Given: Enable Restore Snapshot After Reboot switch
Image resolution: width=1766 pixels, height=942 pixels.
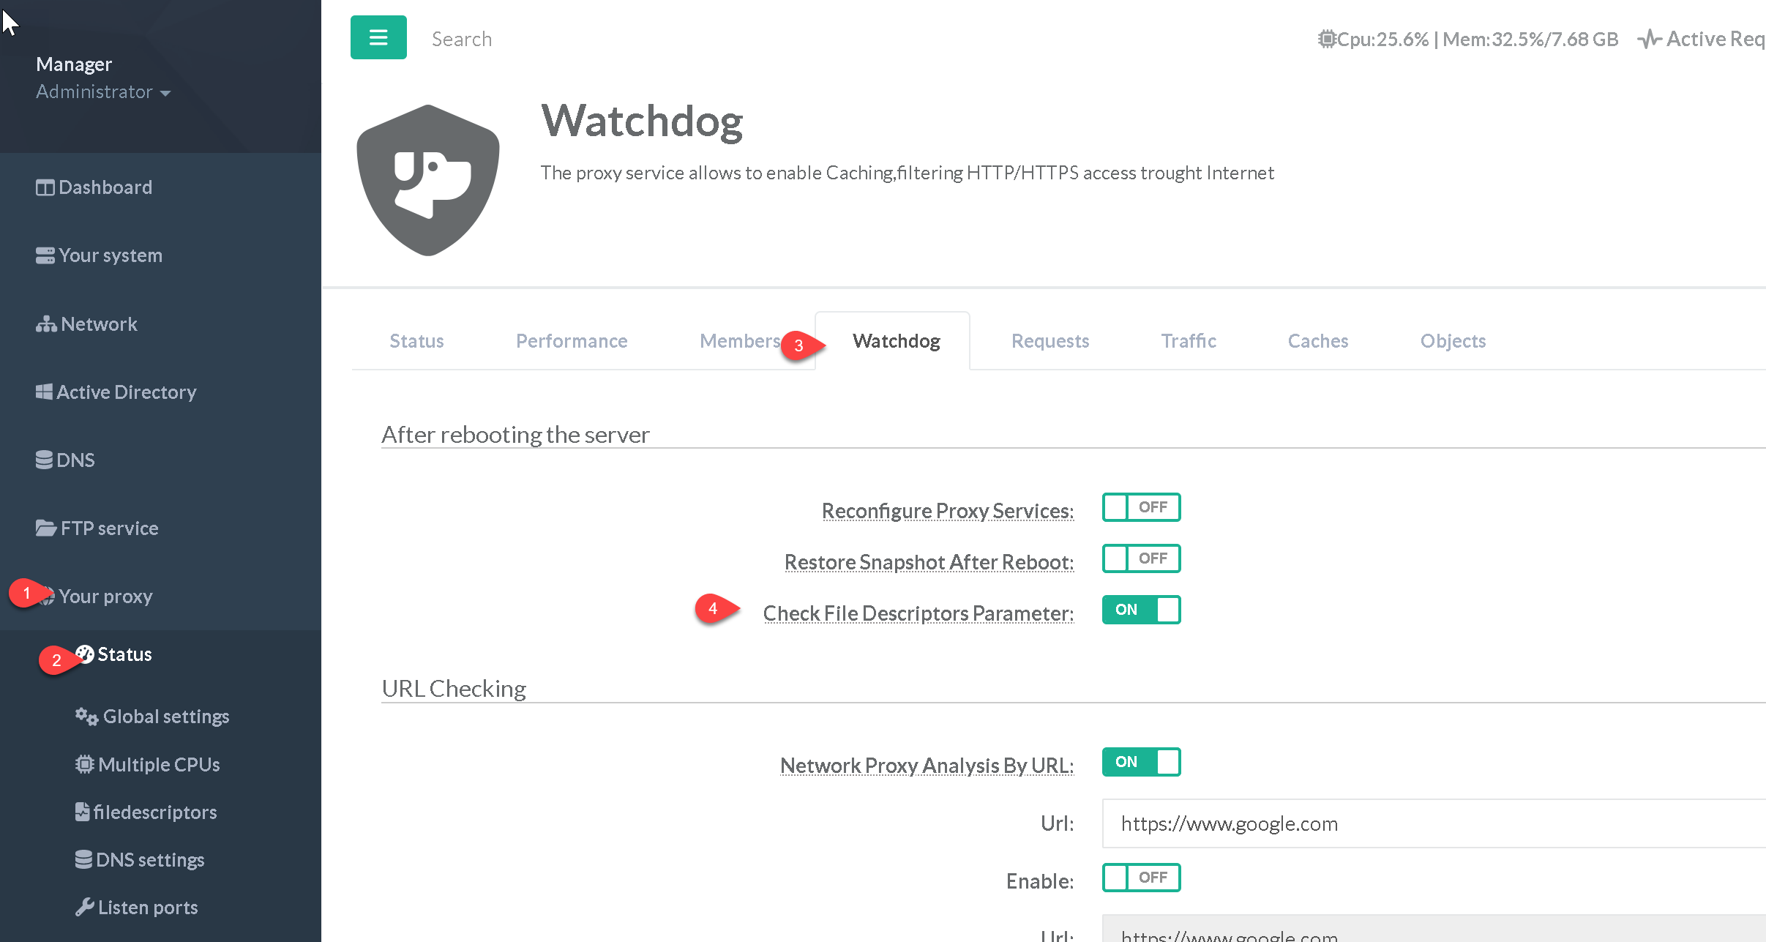Looking at the screenshot, I should pyautogui.click(x=1140, y=558).
